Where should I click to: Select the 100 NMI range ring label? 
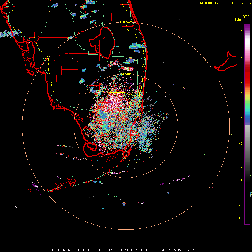(x=126, y=22)
